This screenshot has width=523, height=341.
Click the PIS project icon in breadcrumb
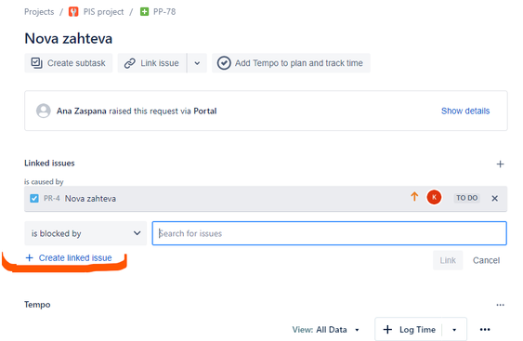73,12
